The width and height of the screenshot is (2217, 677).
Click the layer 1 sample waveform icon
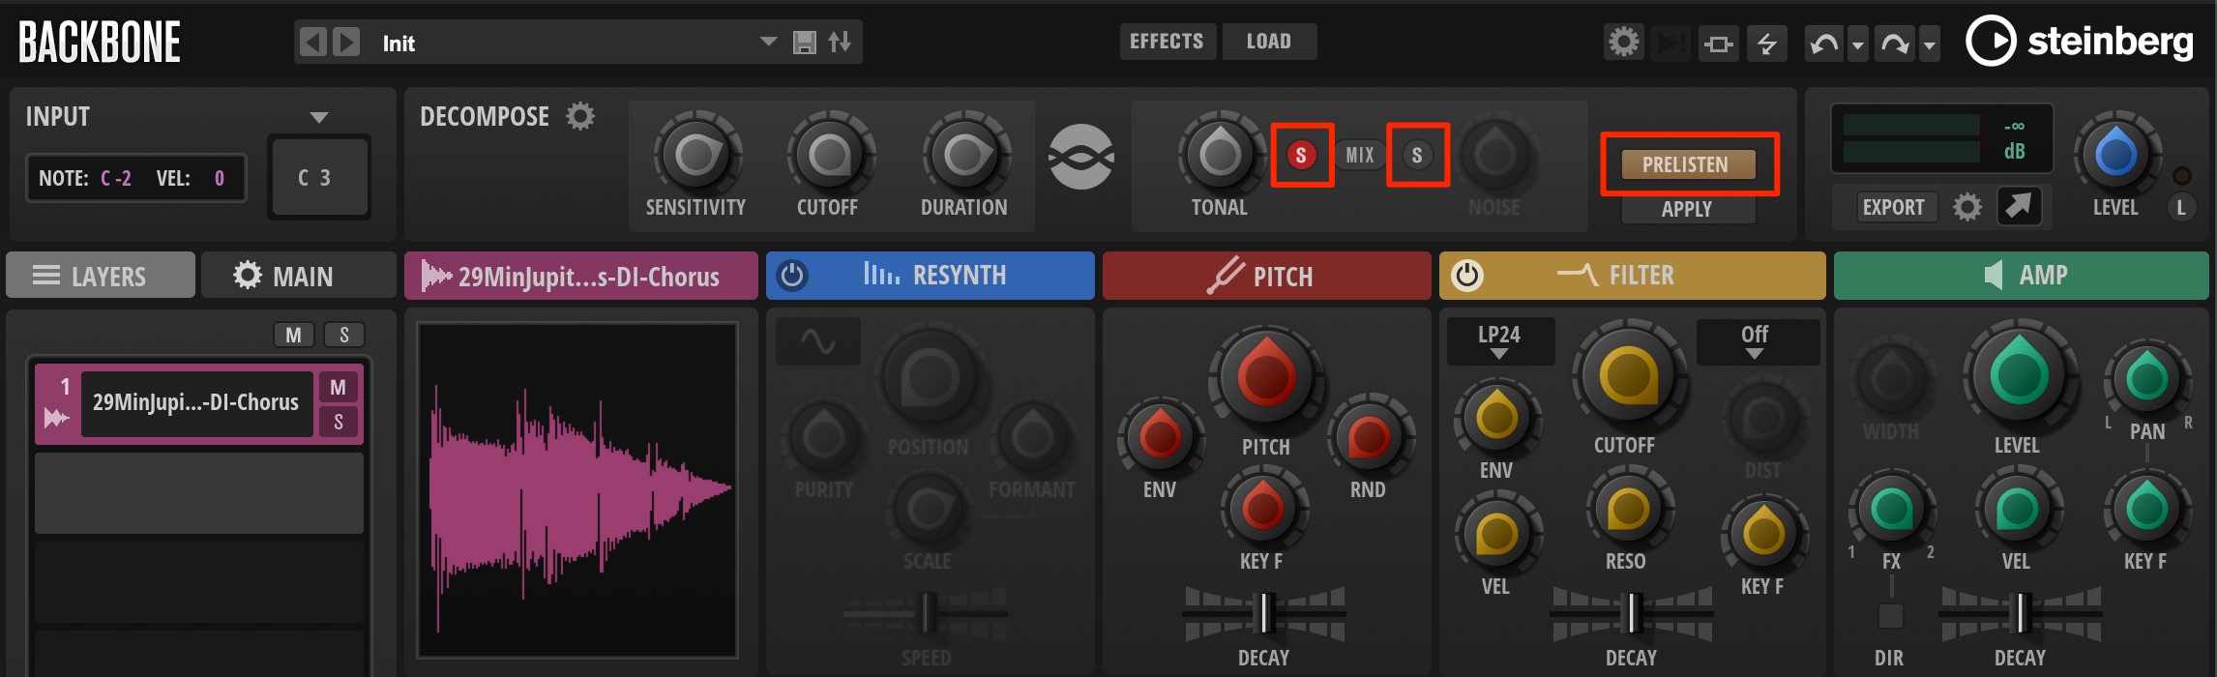click(x=57, y=417)
